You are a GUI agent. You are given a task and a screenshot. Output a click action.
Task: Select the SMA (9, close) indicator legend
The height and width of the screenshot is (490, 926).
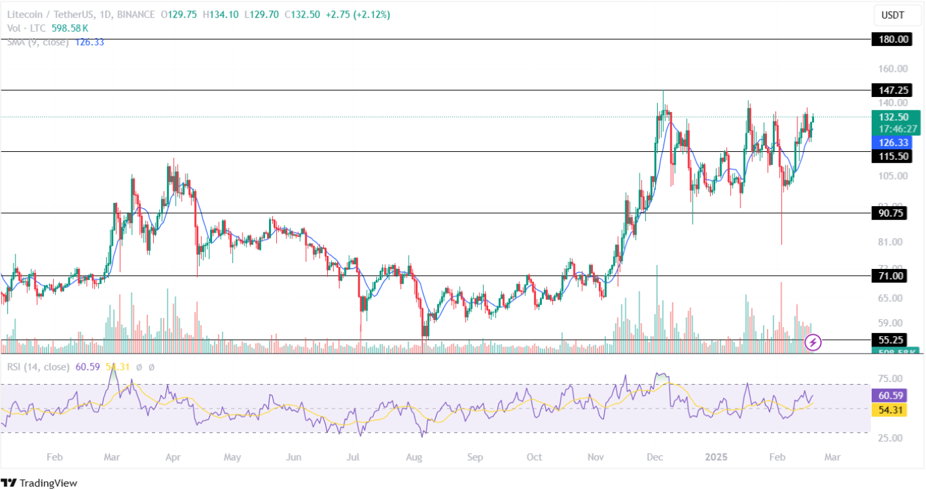(x=36, y=42)
